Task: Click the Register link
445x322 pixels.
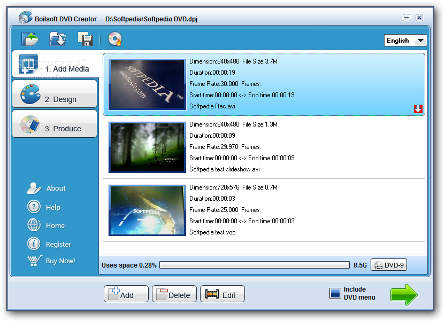Action: (58, 245)
